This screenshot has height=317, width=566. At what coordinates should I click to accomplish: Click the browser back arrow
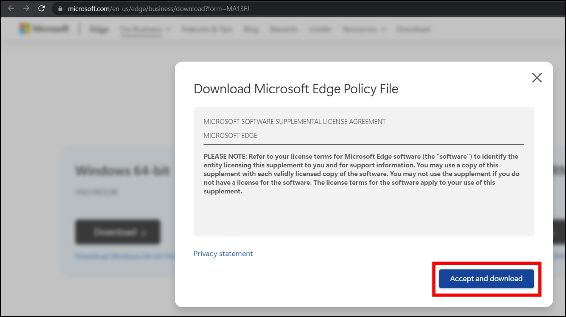(11, 8)
